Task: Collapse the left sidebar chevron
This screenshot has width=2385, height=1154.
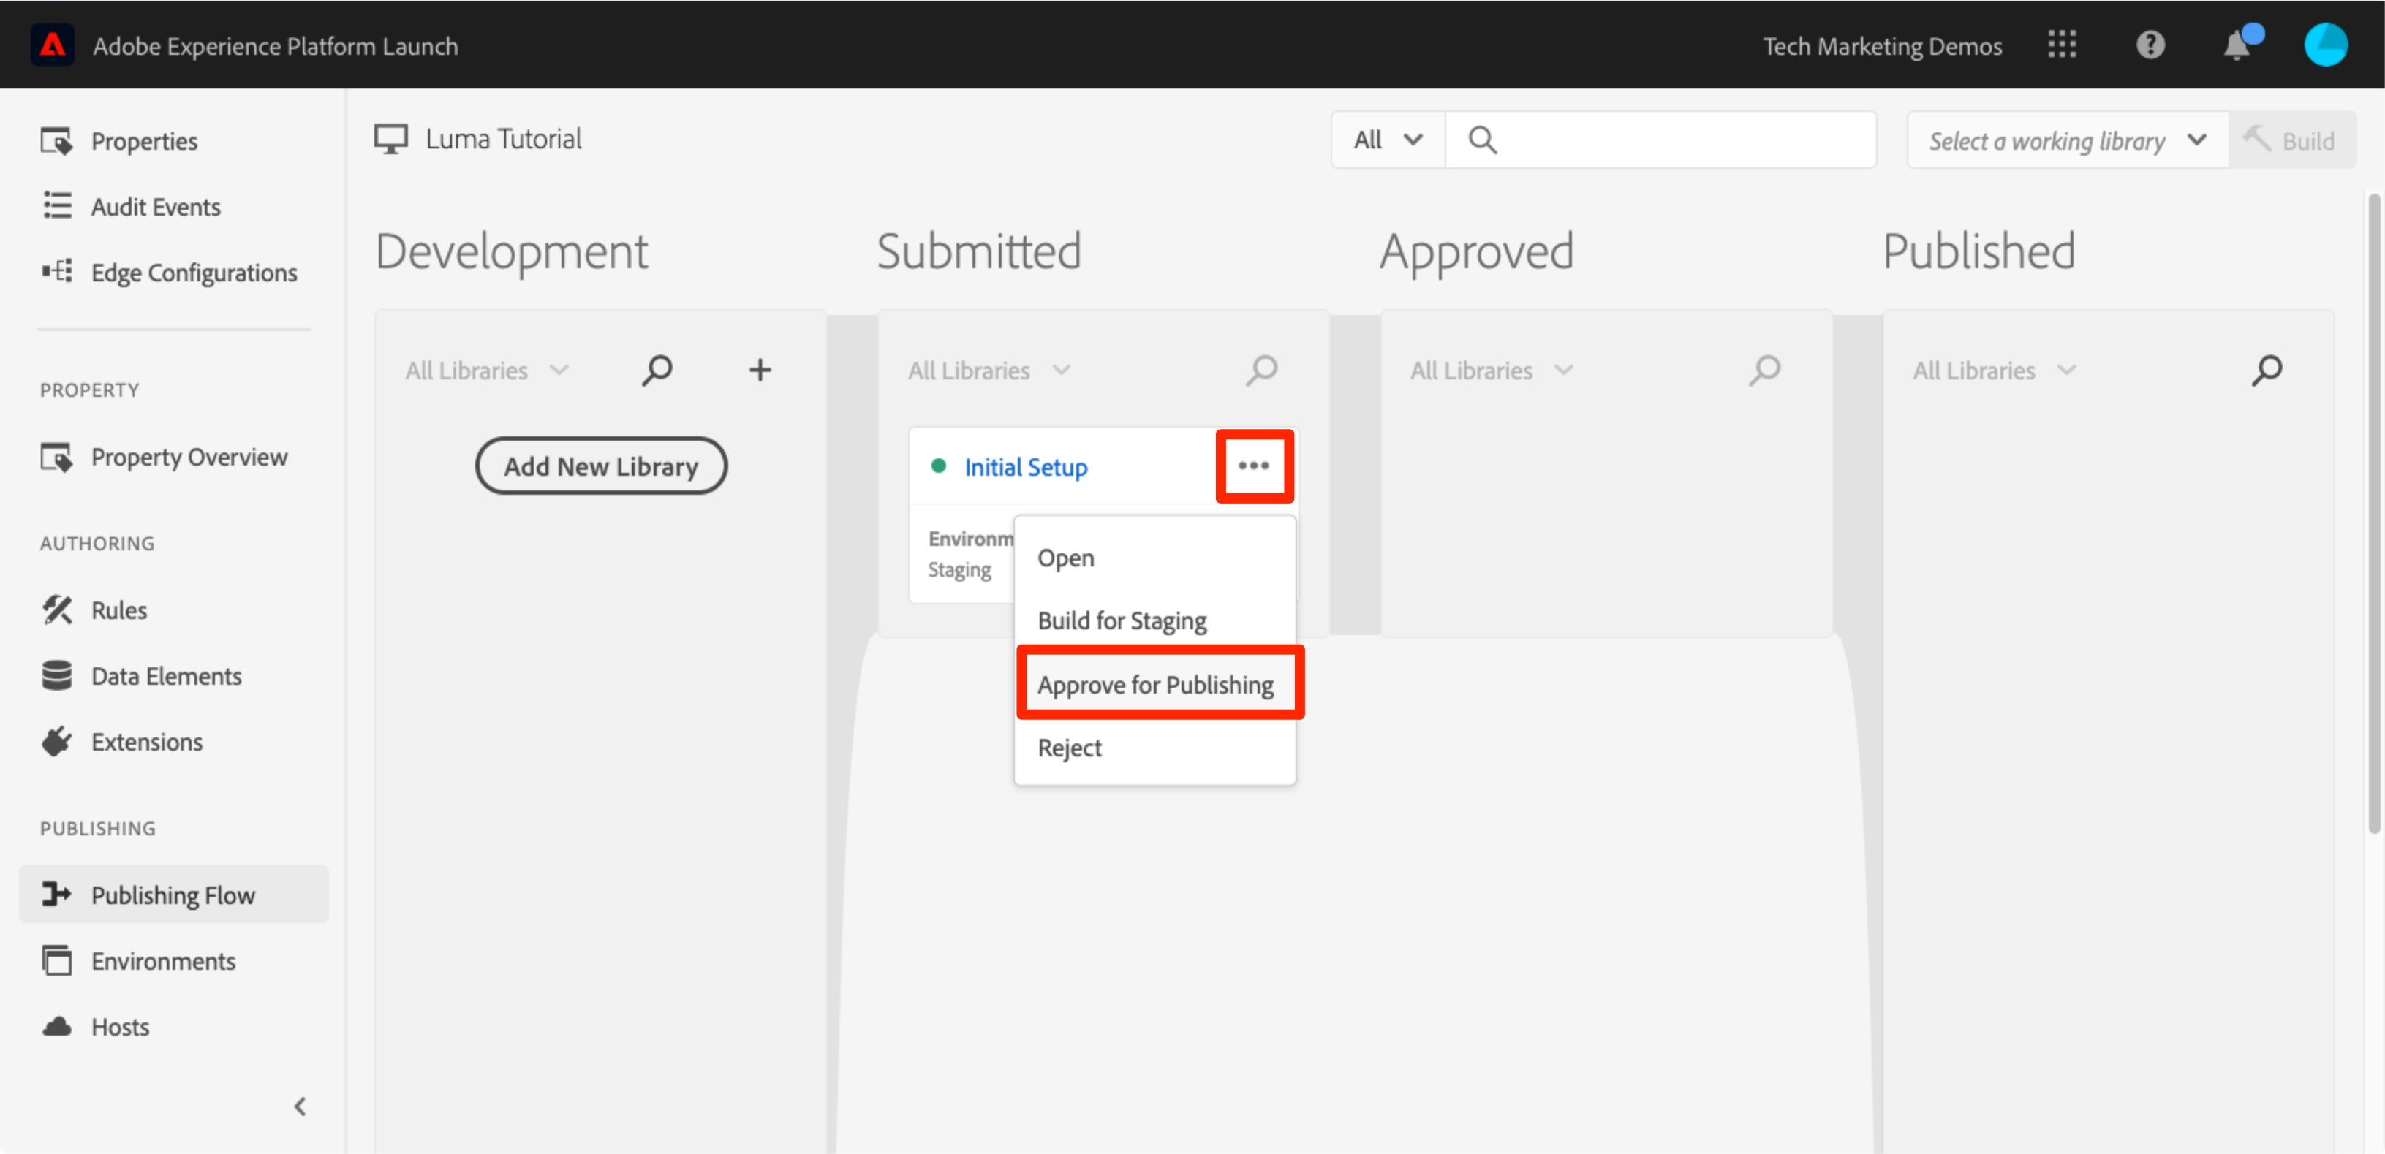Action: tap(300, 1106)
